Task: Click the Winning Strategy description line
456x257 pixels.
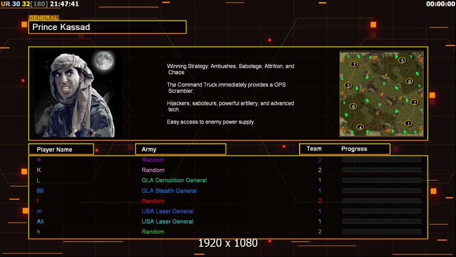Action: point(231,69)
